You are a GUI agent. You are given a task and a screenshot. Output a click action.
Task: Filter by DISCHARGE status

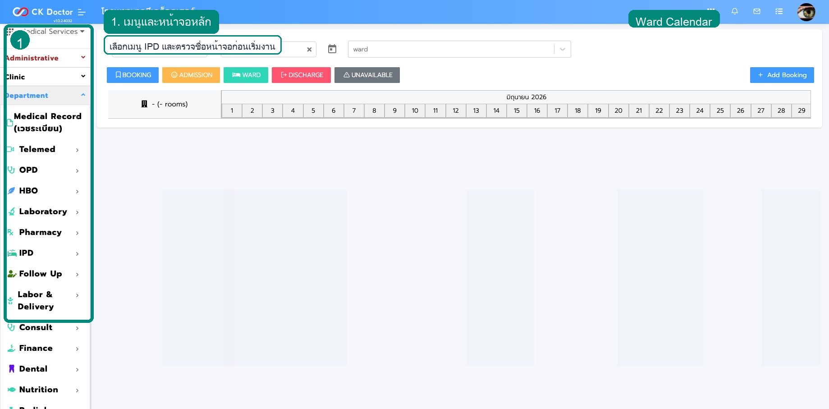pos(301,75)
